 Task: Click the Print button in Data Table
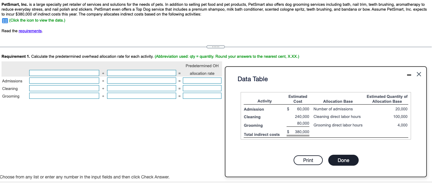coord(308,160)
